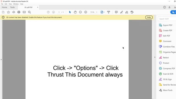Open the Help menu

pos(21,4)
